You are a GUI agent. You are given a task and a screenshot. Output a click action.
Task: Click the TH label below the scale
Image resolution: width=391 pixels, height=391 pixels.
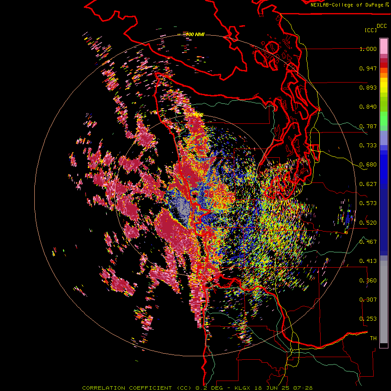(373, 338)
